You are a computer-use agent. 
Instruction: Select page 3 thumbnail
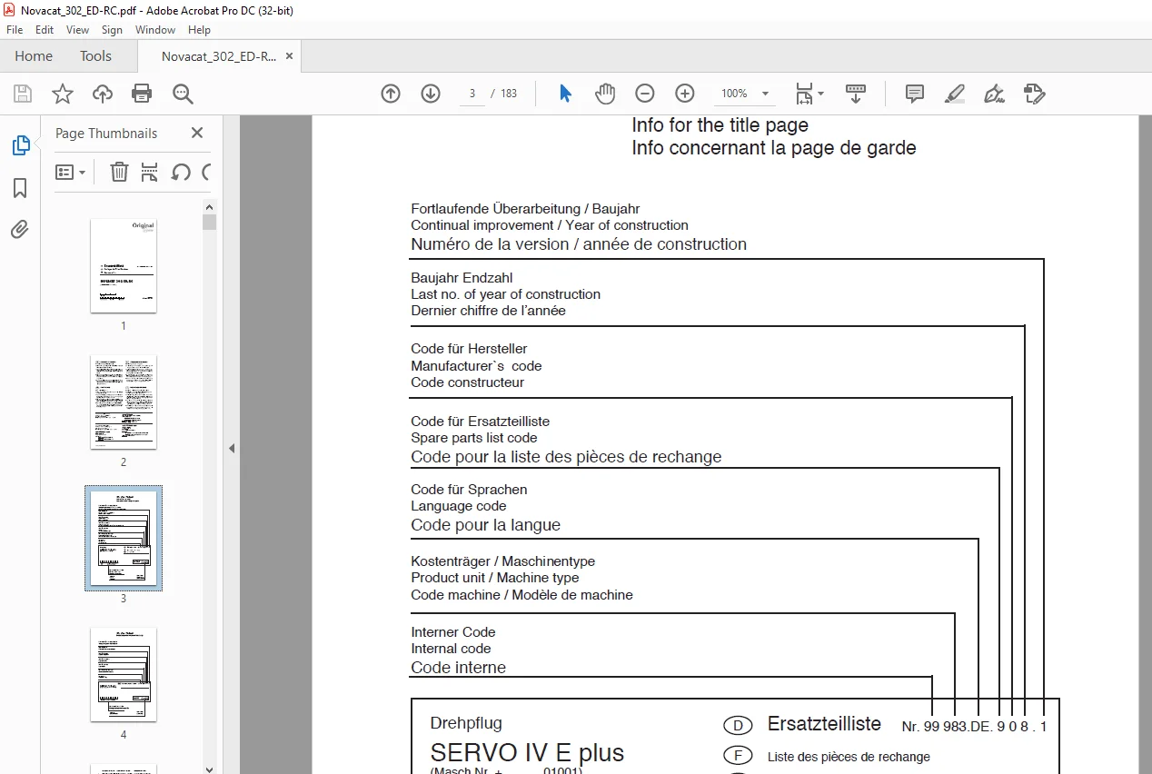124,538
